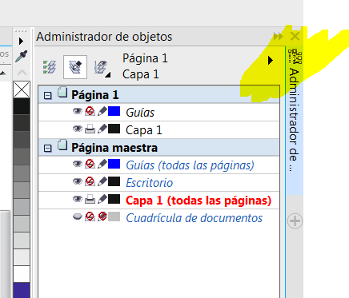
Task: Click blue color swatch of Guías layer
Action: pos(114,111)
